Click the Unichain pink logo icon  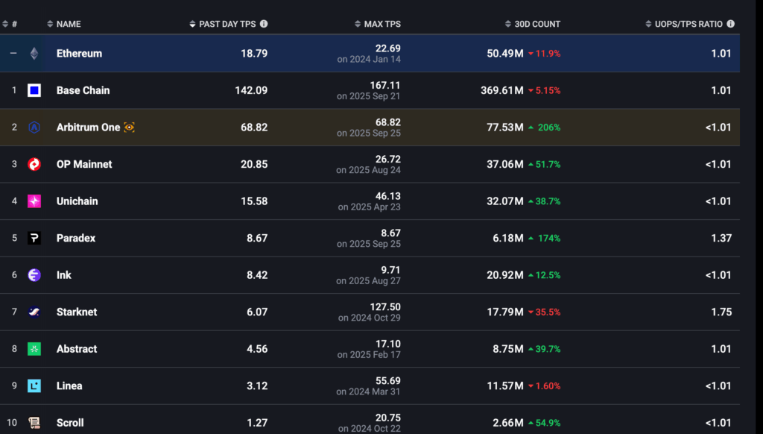click(x=36, y=201)
